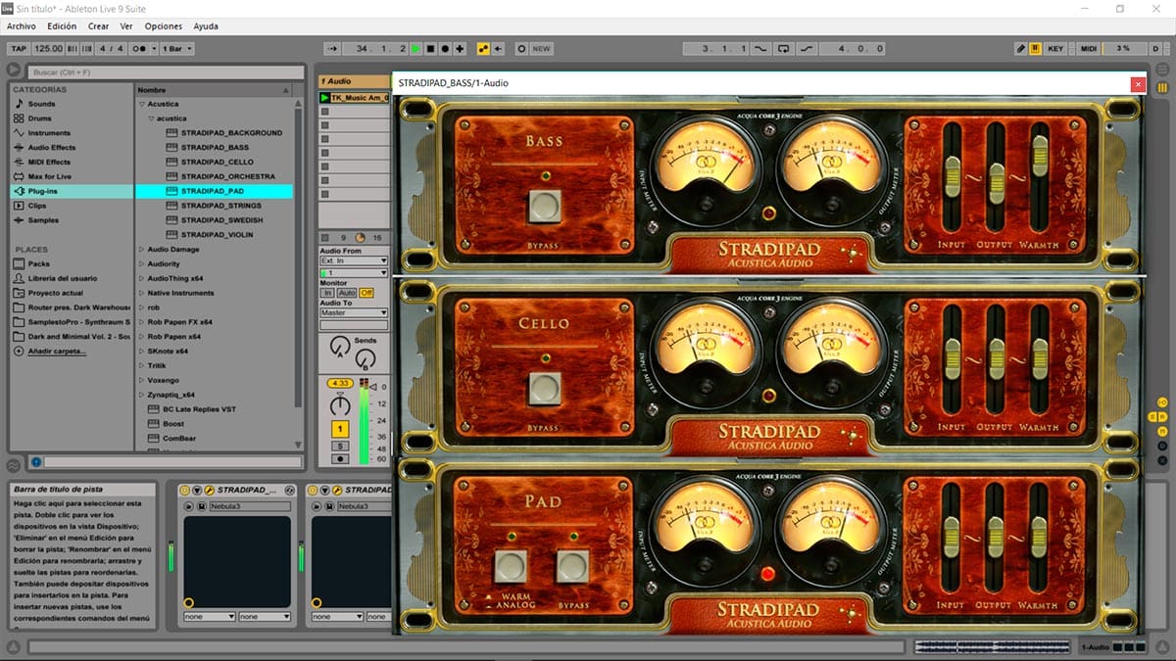
Task: Select Instruments category in browser
Action: [49, 133]
